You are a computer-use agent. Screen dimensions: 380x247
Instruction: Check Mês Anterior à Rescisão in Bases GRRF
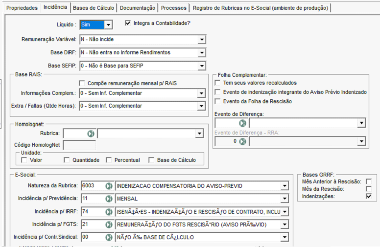(x=369, y=181)
